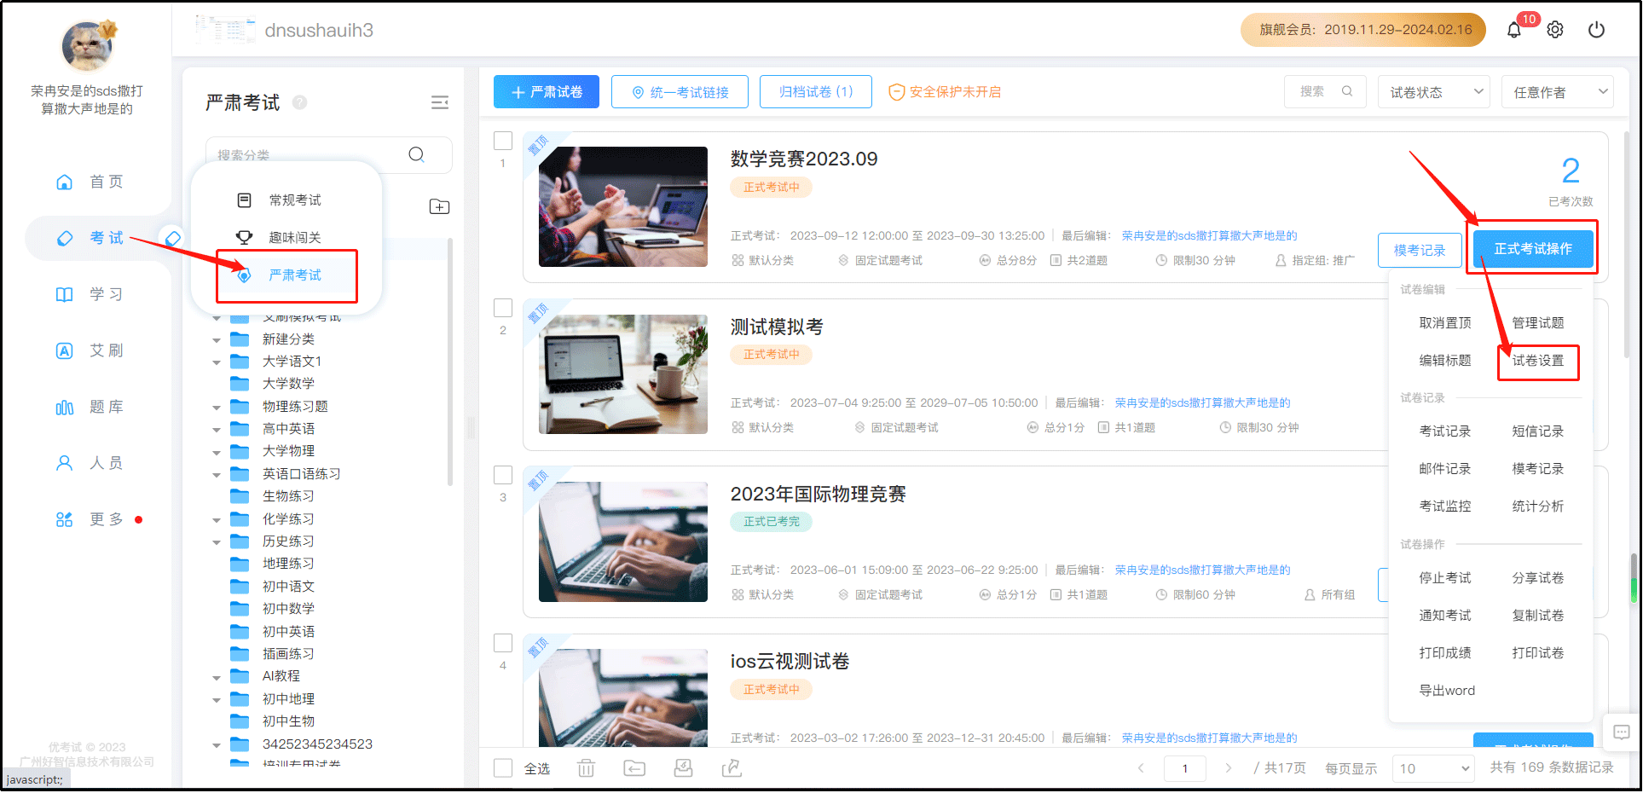Click the user avatar picture
The height and width of the screenshot is (793, 1643).
point(88,46)
